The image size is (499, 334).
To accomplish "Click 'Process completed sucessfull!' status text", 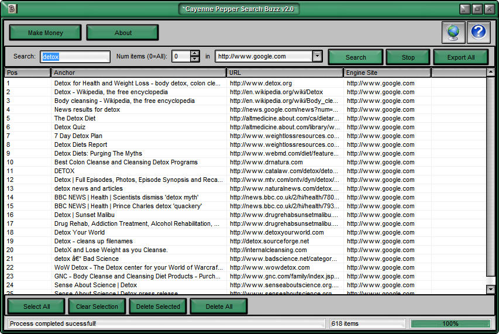I will click(x=53, y=323).
